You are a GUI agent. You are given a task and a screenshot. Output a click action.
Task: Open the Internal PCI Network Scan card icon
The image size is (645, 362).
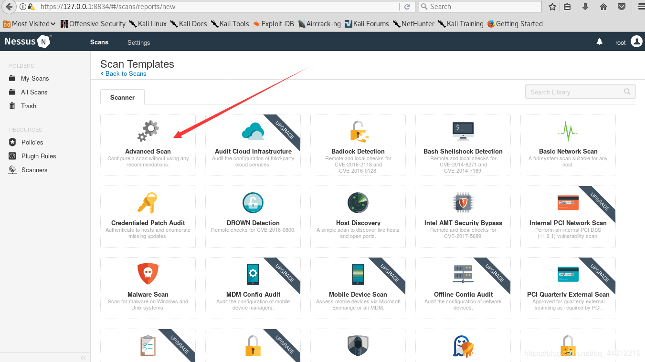point(568,203)
